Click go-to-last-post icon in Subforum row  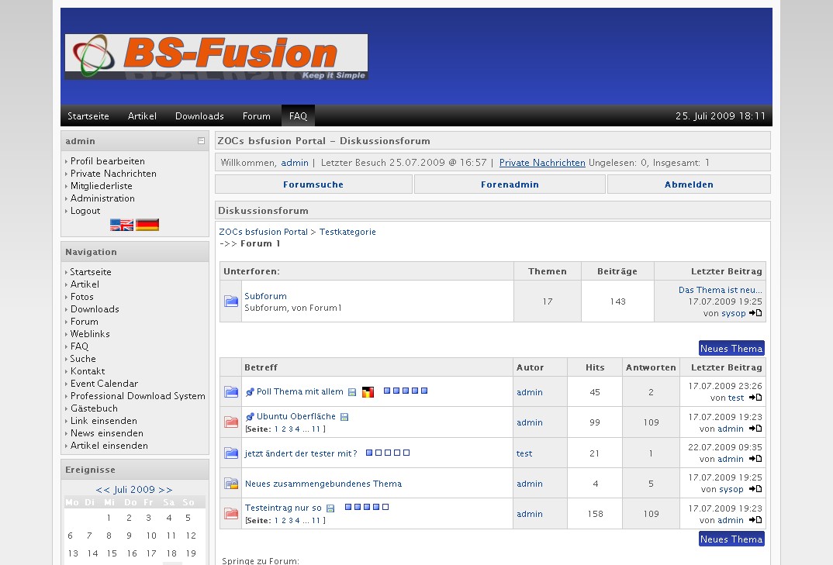(x=755, y=313)
